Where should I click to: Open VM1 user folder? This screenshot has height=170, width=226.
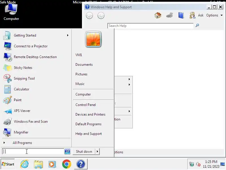coord(79,55)
